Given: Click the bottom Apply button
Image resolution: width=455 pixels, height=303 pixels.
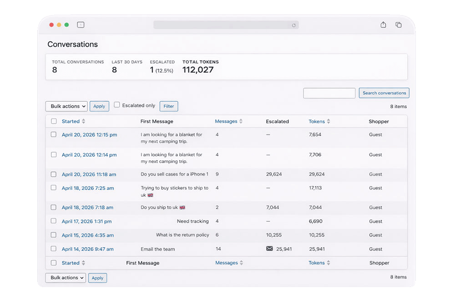Looking at the screenshot, I should click(x=97, y=278).
